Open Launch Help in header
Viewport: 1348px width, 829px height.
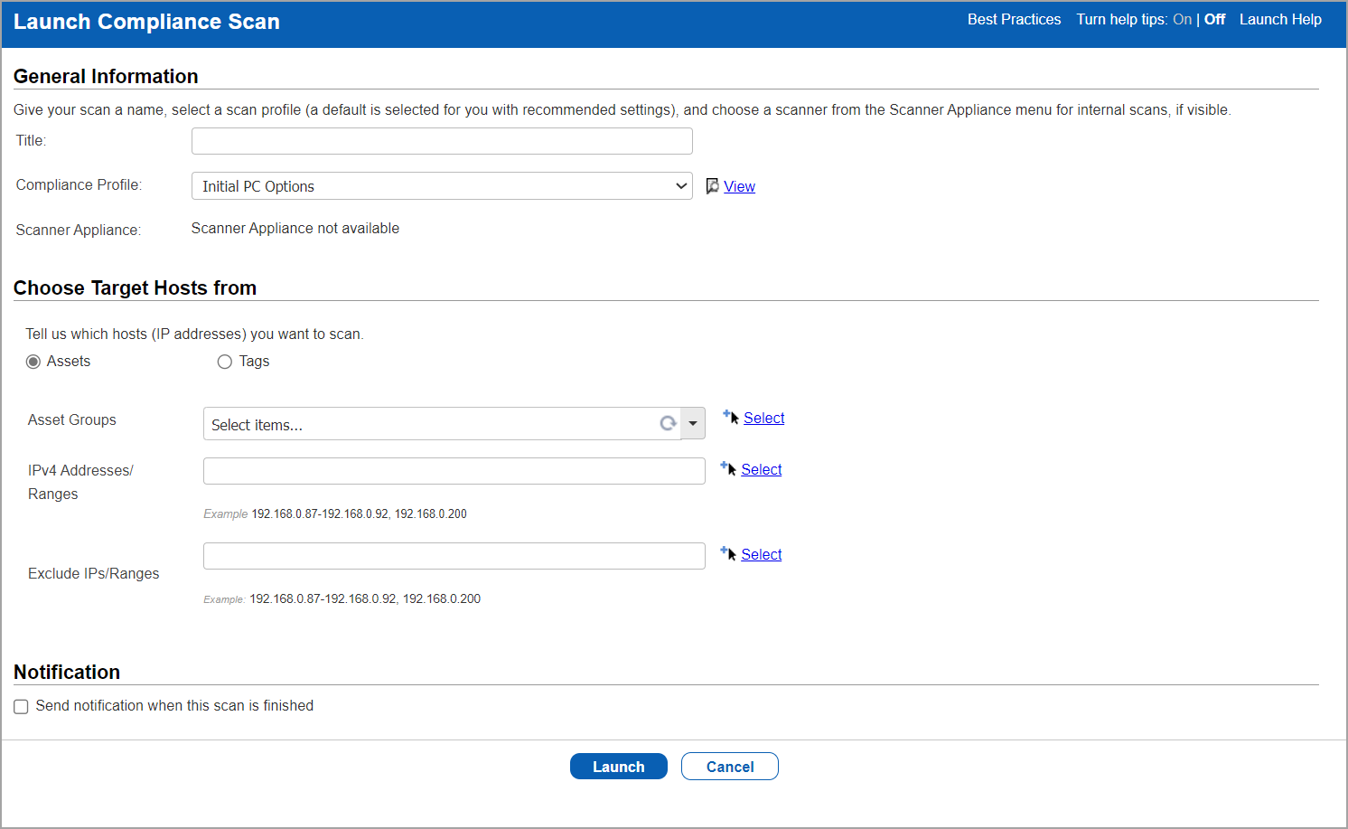pos(1280,19)
